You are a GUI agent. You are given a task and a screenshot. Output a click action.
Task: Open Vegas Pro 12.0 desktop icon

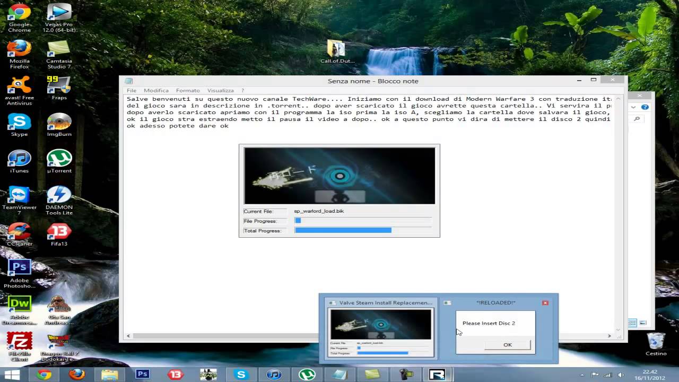[59, 18]
